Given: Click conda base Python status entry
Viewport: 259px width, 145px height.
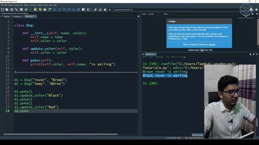Looking at the screenshot, I should [195, 138].
